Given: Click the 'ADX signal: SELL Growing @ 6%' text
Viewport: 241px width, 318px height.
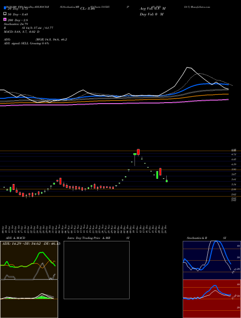Looking at the screenshot, I should (x=27, y=43).
